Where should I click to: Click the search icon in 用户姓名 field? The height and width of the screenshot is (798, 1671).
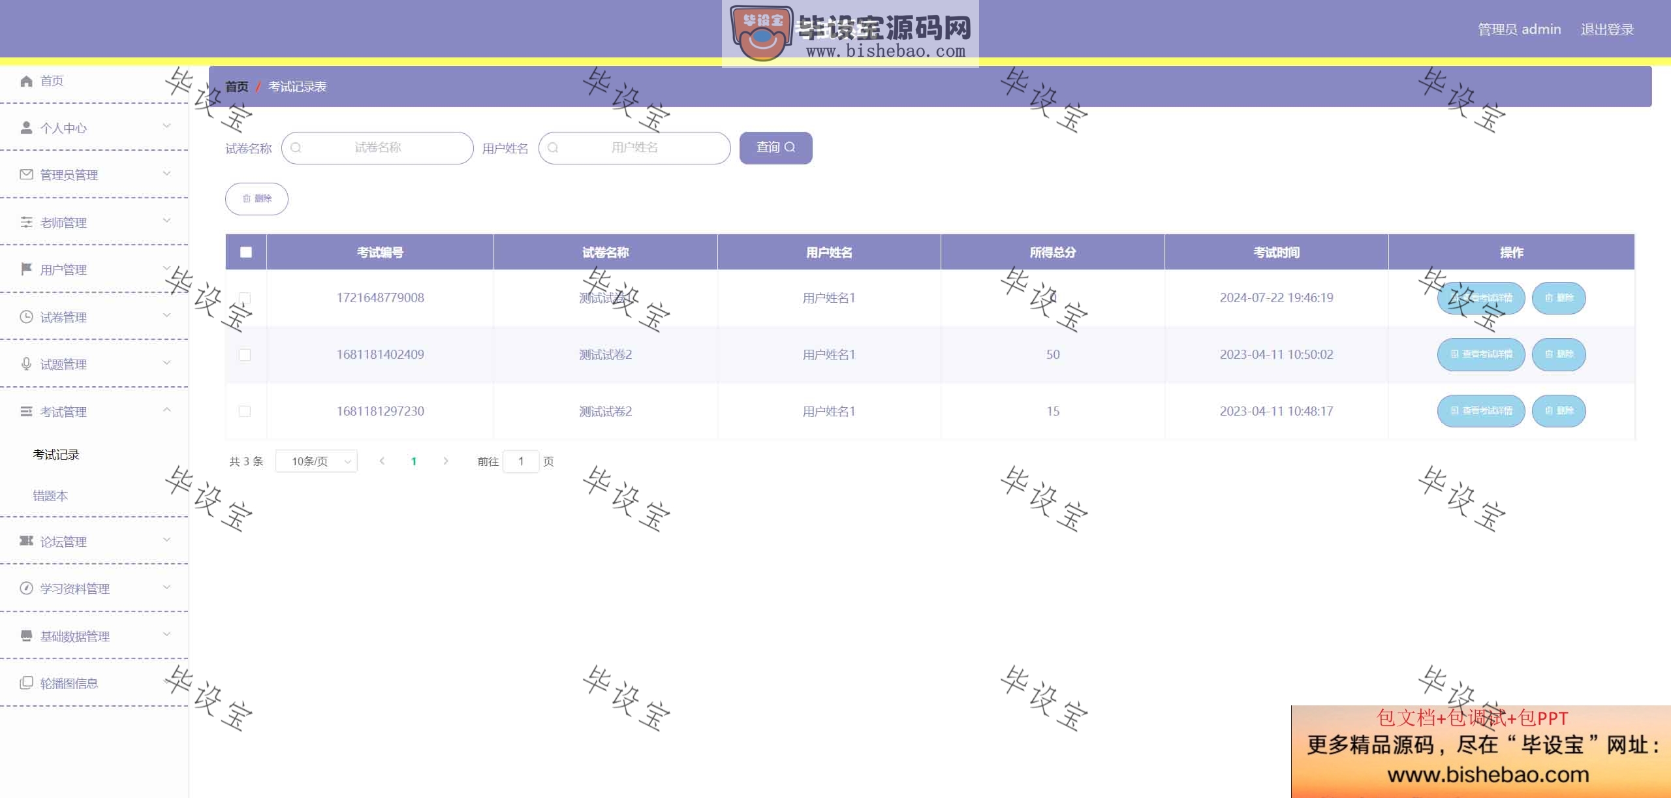pyautogui.click(x=553, y=148)
